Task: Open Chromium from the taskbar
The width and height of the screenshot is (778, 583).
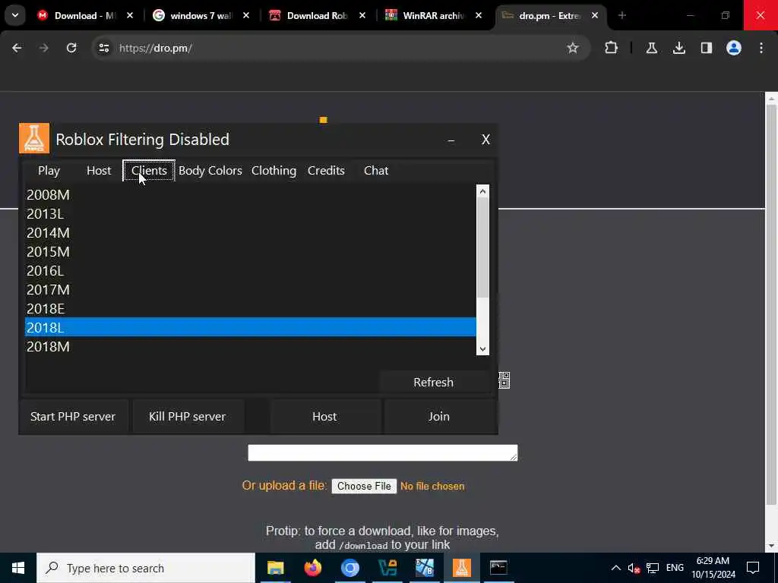Action: pyautogui.click(x=349, y=568)
